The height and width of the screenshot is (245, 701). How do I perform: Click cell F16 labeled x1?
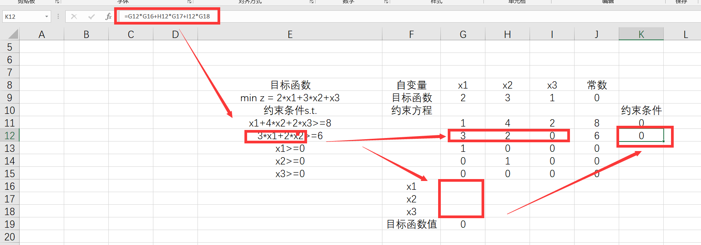(x=412, y=186)
